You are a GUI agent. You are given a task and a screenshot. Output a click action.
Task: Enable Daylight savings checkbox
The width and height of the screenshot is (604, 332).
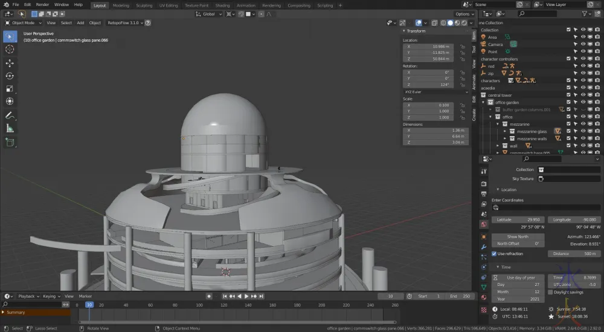point(550,292)
